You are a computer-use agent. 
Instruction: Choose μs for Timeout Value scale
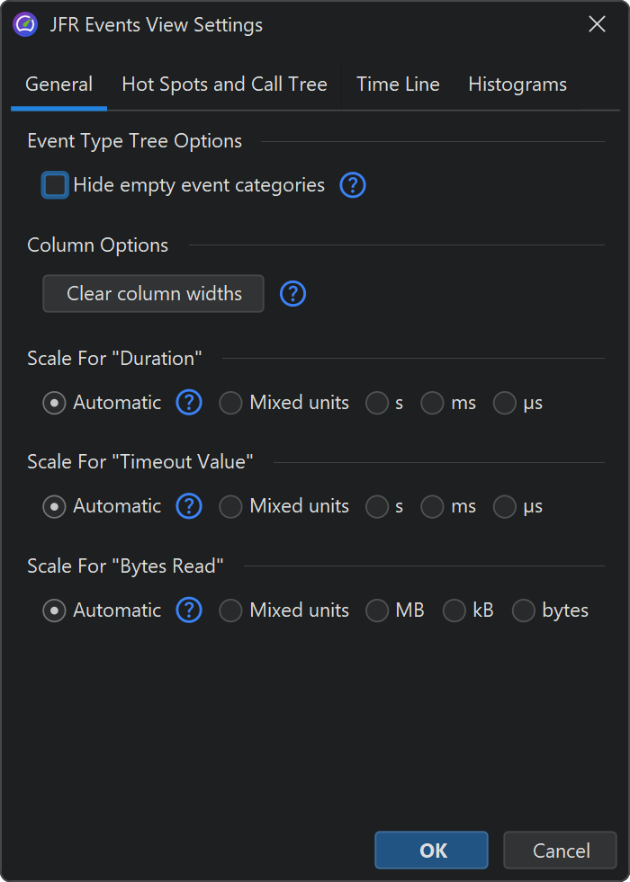click(505, 506)
